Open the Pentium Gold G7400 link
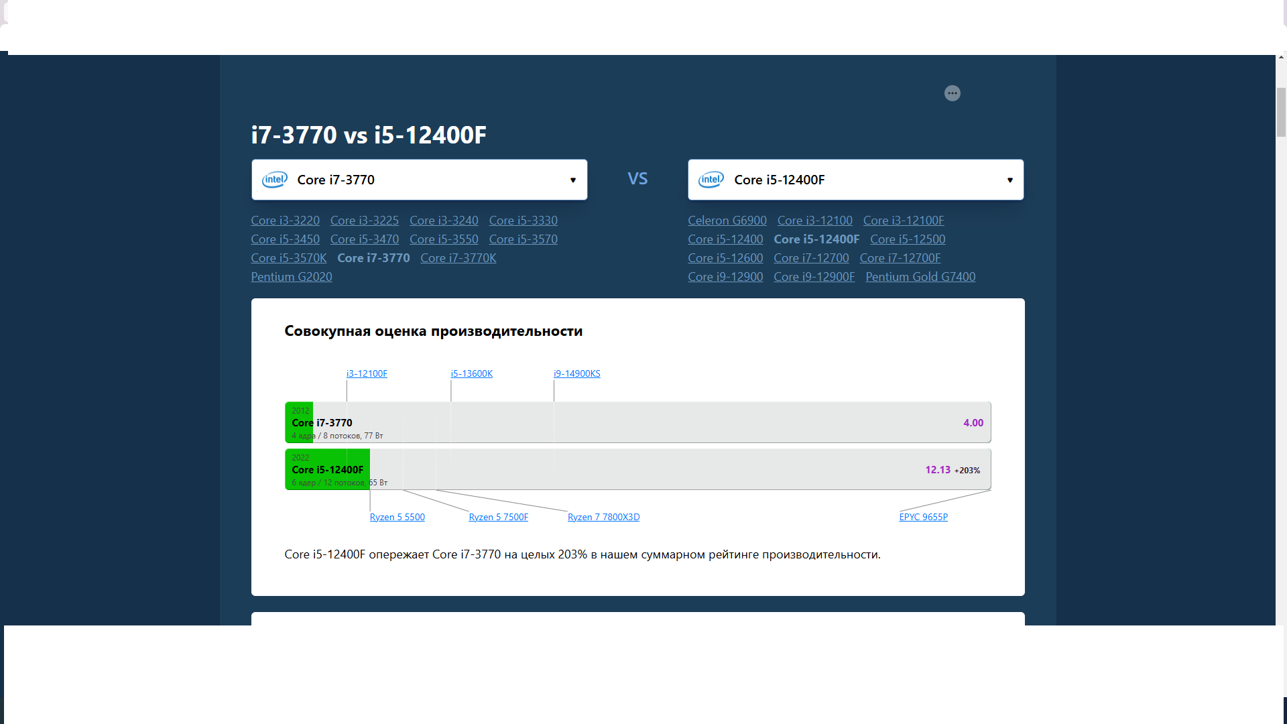Image resolution: width=1287 pixels, height=724 pixels. click(x=920, y=277)
